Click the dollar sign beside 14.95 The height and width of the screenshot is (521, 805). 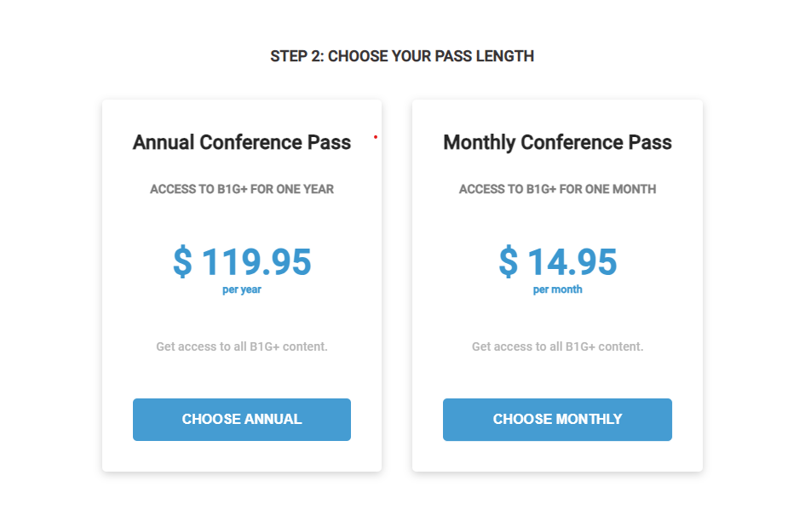(508, 262)
